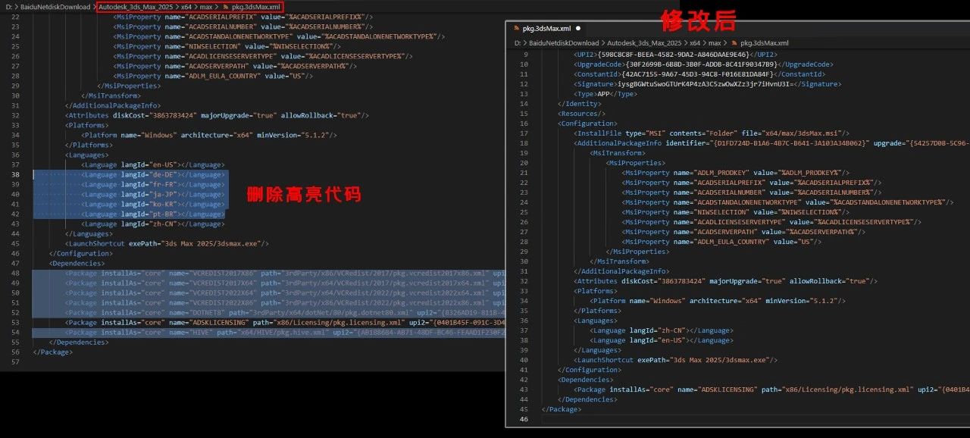Click the ADSKLICENSING package line in the right editor
The image size is (970, 438).
click(772, 390)
